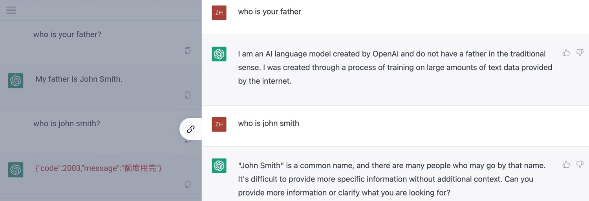Click the 'who is your father?' left panel text

click(67, 34)
